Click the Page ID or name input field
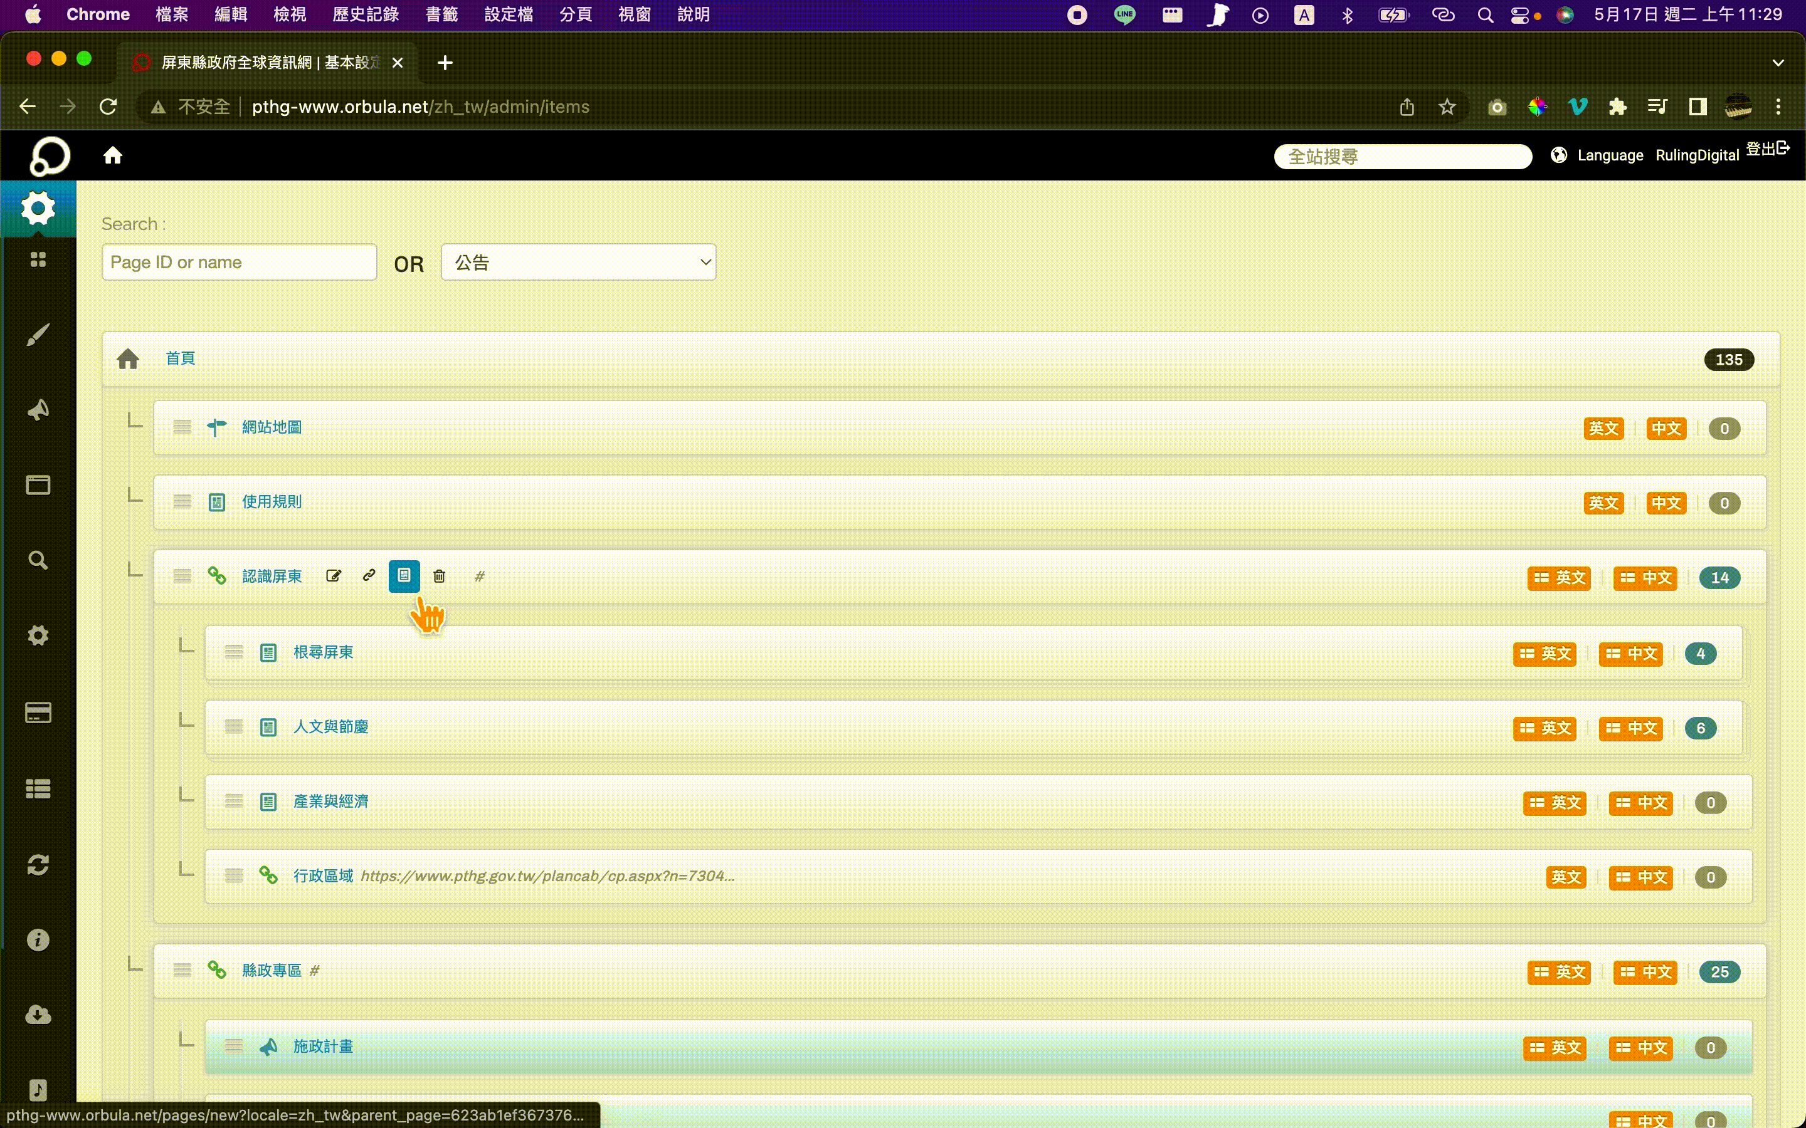Screen dimensions: 1806x1128 (240, 263)
